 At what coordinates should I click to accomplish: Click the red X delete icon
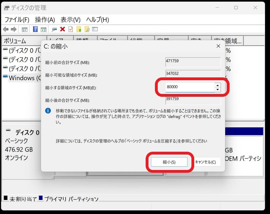[63, 29]
